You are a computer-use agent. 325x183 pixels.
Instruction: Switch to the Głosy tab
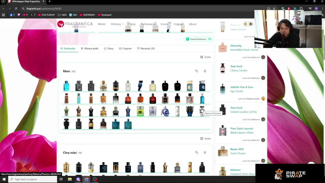pos(109,49)
